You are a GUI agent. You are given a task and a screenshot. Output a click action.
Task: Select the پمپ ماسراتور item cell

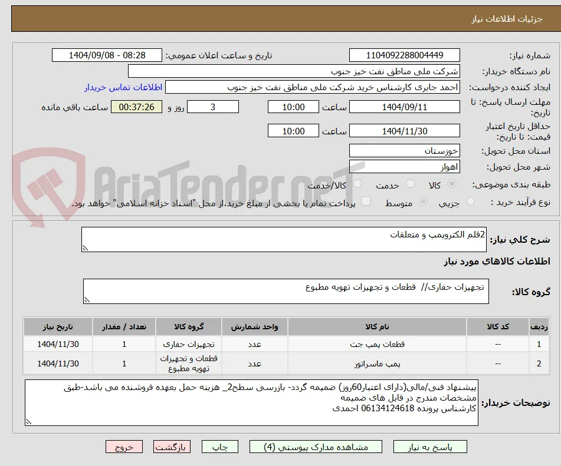pyautogui.click(x=377, y=363)
